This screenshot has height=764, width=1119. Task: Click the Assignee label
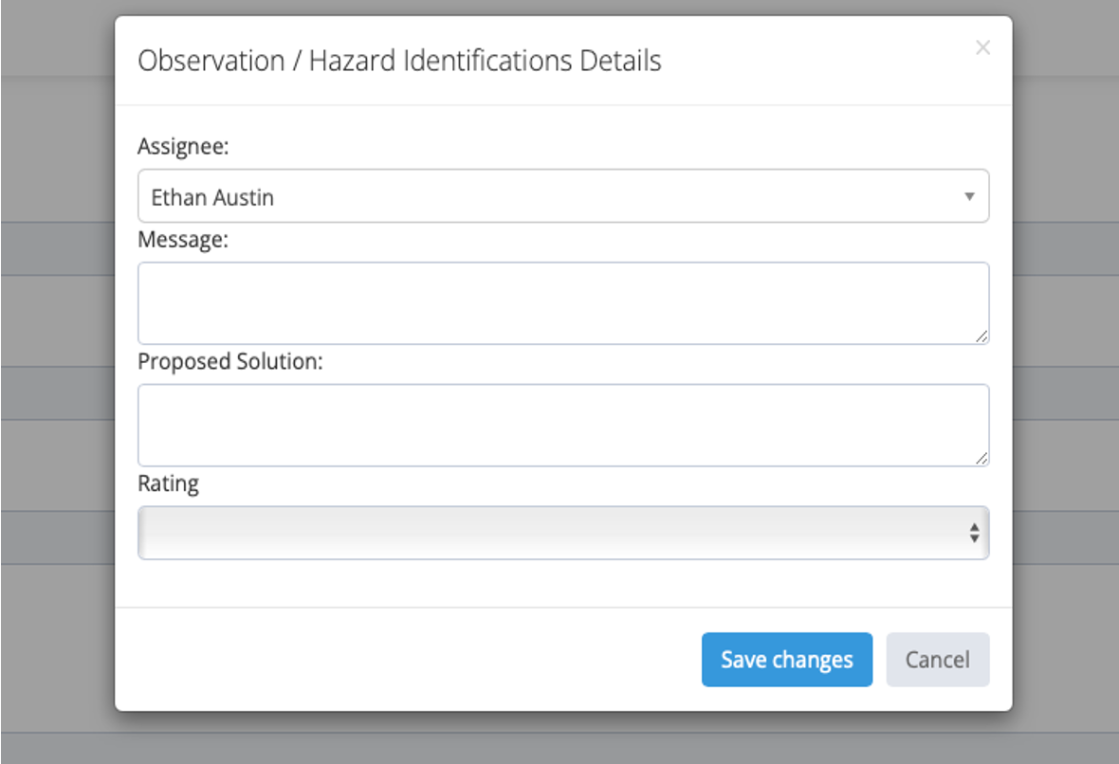pyautogui.click(x=183, y=146)
